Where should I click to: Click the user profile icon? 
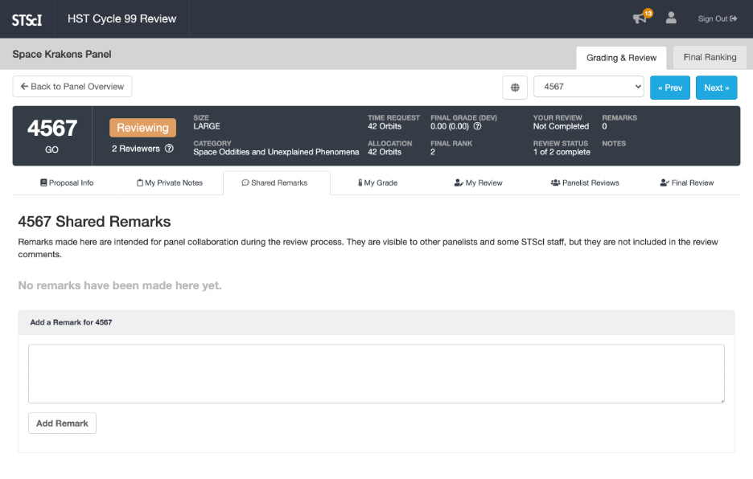click(671, 18)
